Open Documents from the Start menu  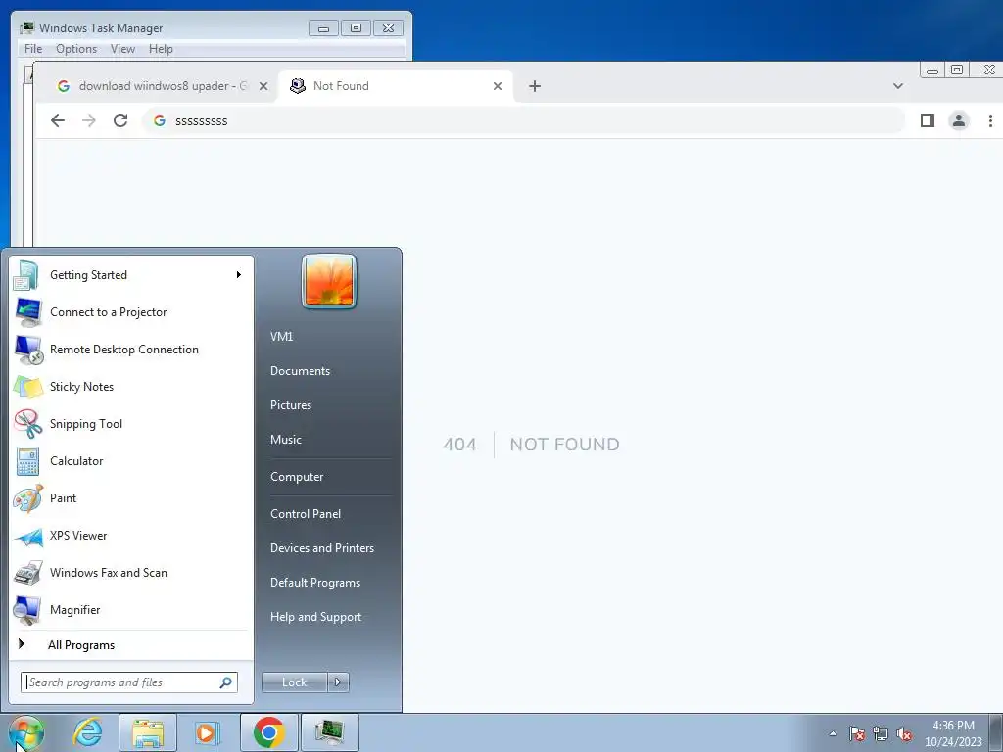[x=300, y=371]
